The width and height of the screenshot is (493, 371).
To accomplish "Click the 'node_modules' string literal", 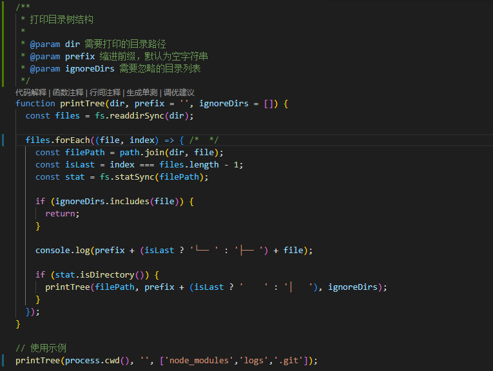I will (x=199, y=361).
